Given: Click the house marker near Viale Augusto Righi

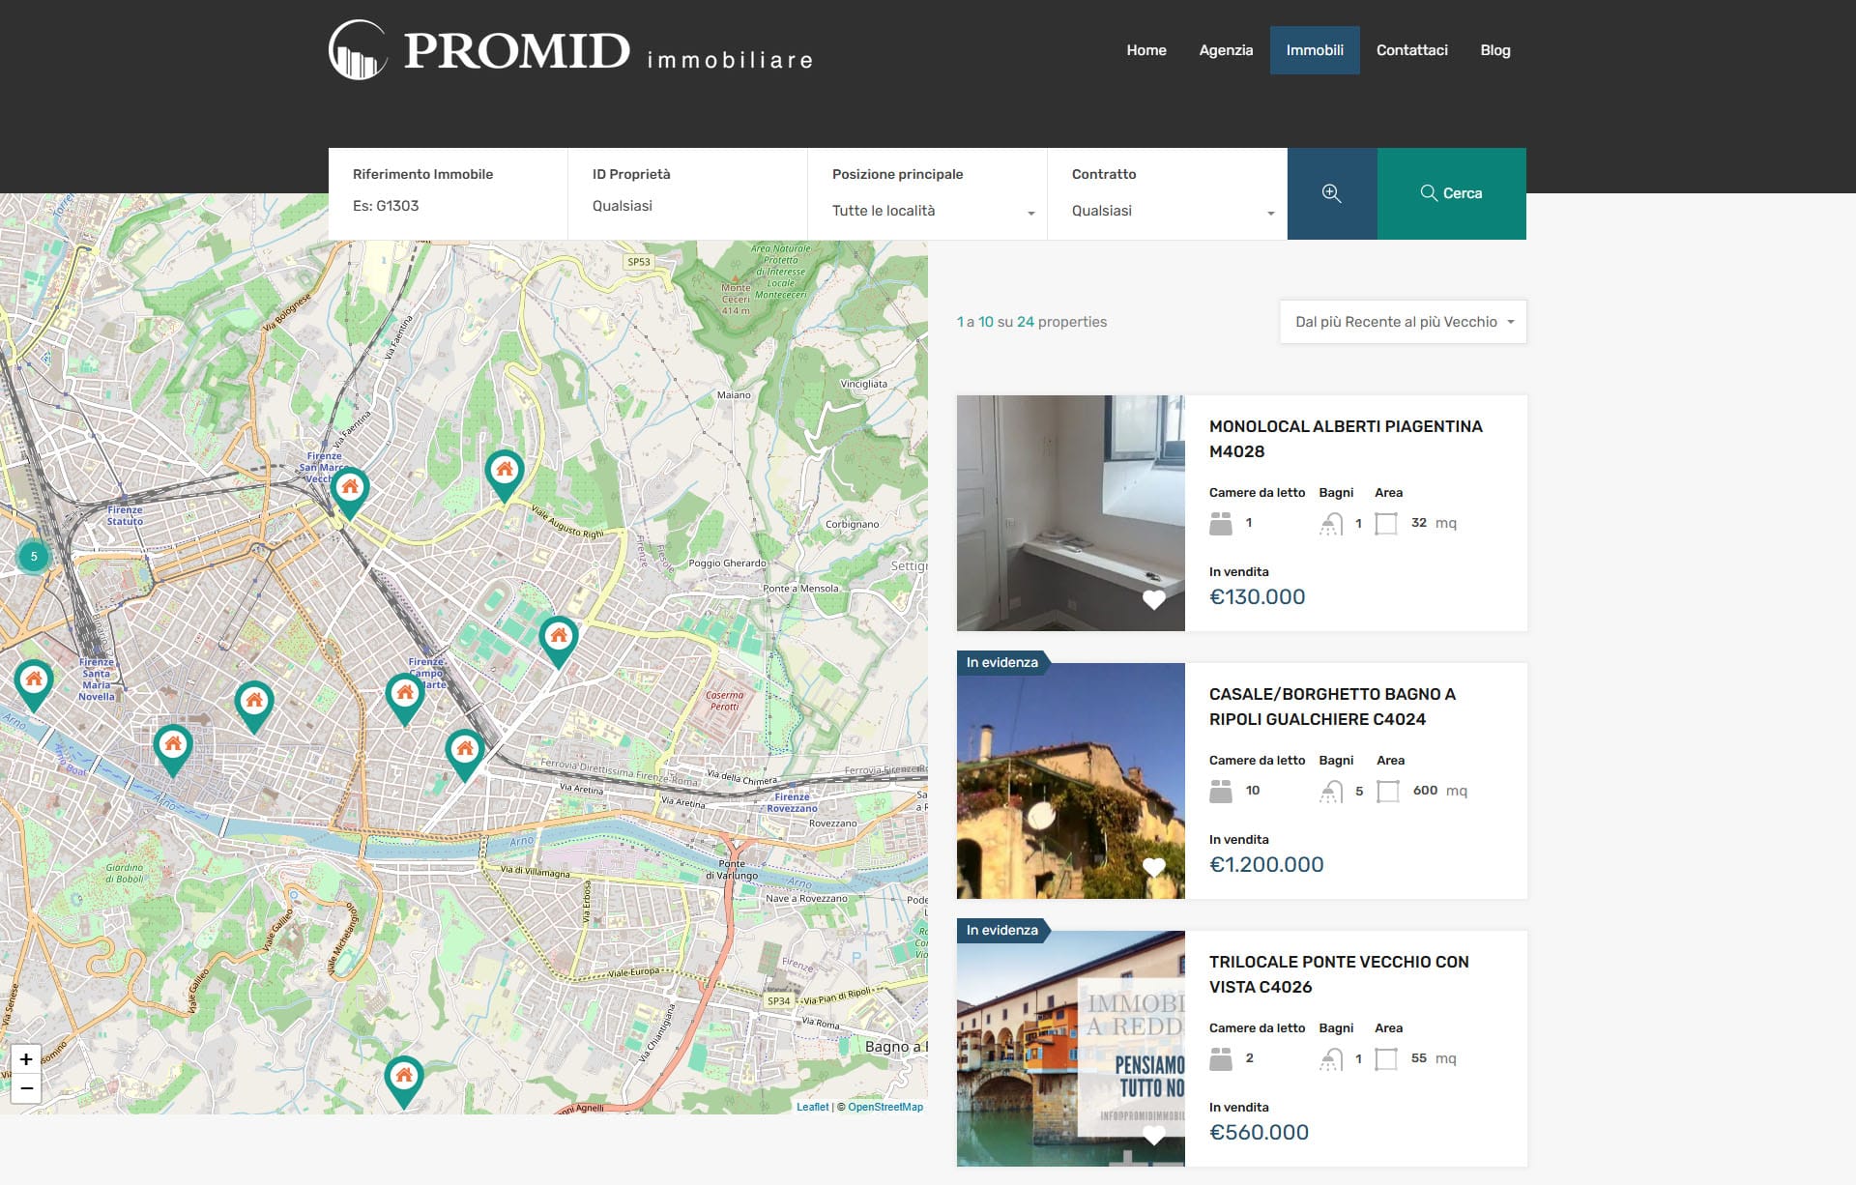Looking at the screenshot, I should [504, 472].
